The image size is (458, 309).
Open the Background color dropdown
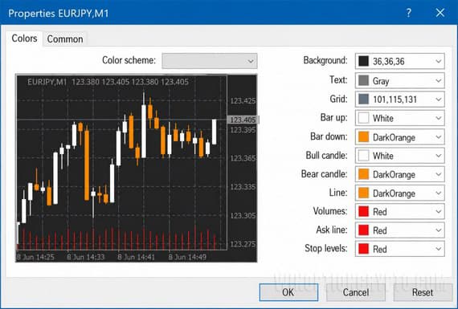(400, 61)
